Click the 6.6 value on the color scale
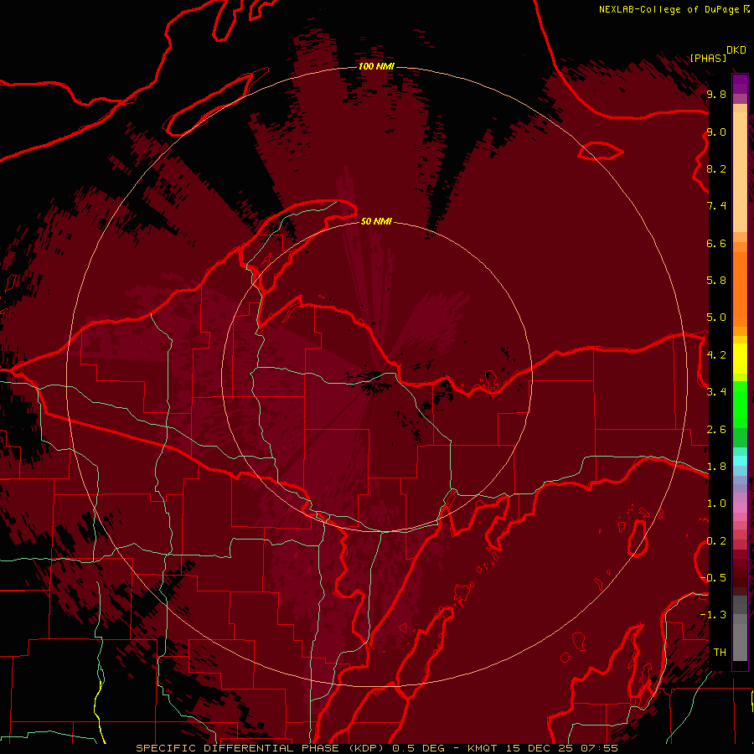This screenshot has width=754, height=754. pyautogui.click(x=716, y=243)
